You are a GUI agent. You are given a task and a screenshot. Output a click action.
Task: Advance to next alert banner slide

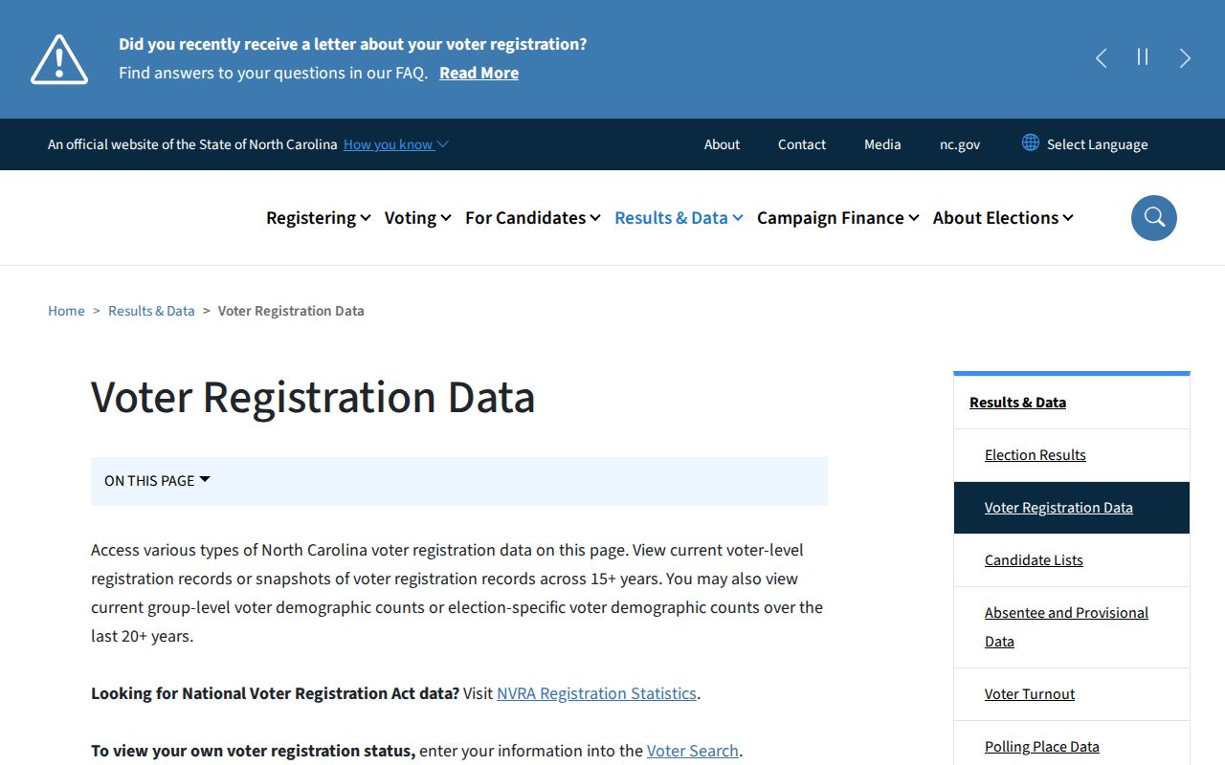point(1185,58)
